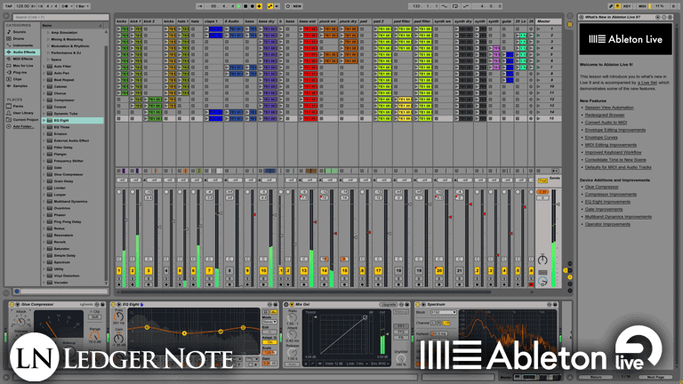
Task: Open Current Project under Places
Action: point(25,120)
